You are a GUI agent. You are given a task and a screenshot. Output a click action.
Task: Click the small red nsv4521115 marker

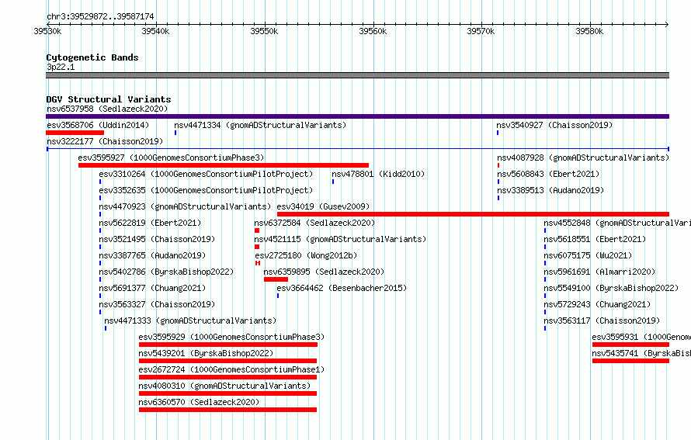coord(257,247)
